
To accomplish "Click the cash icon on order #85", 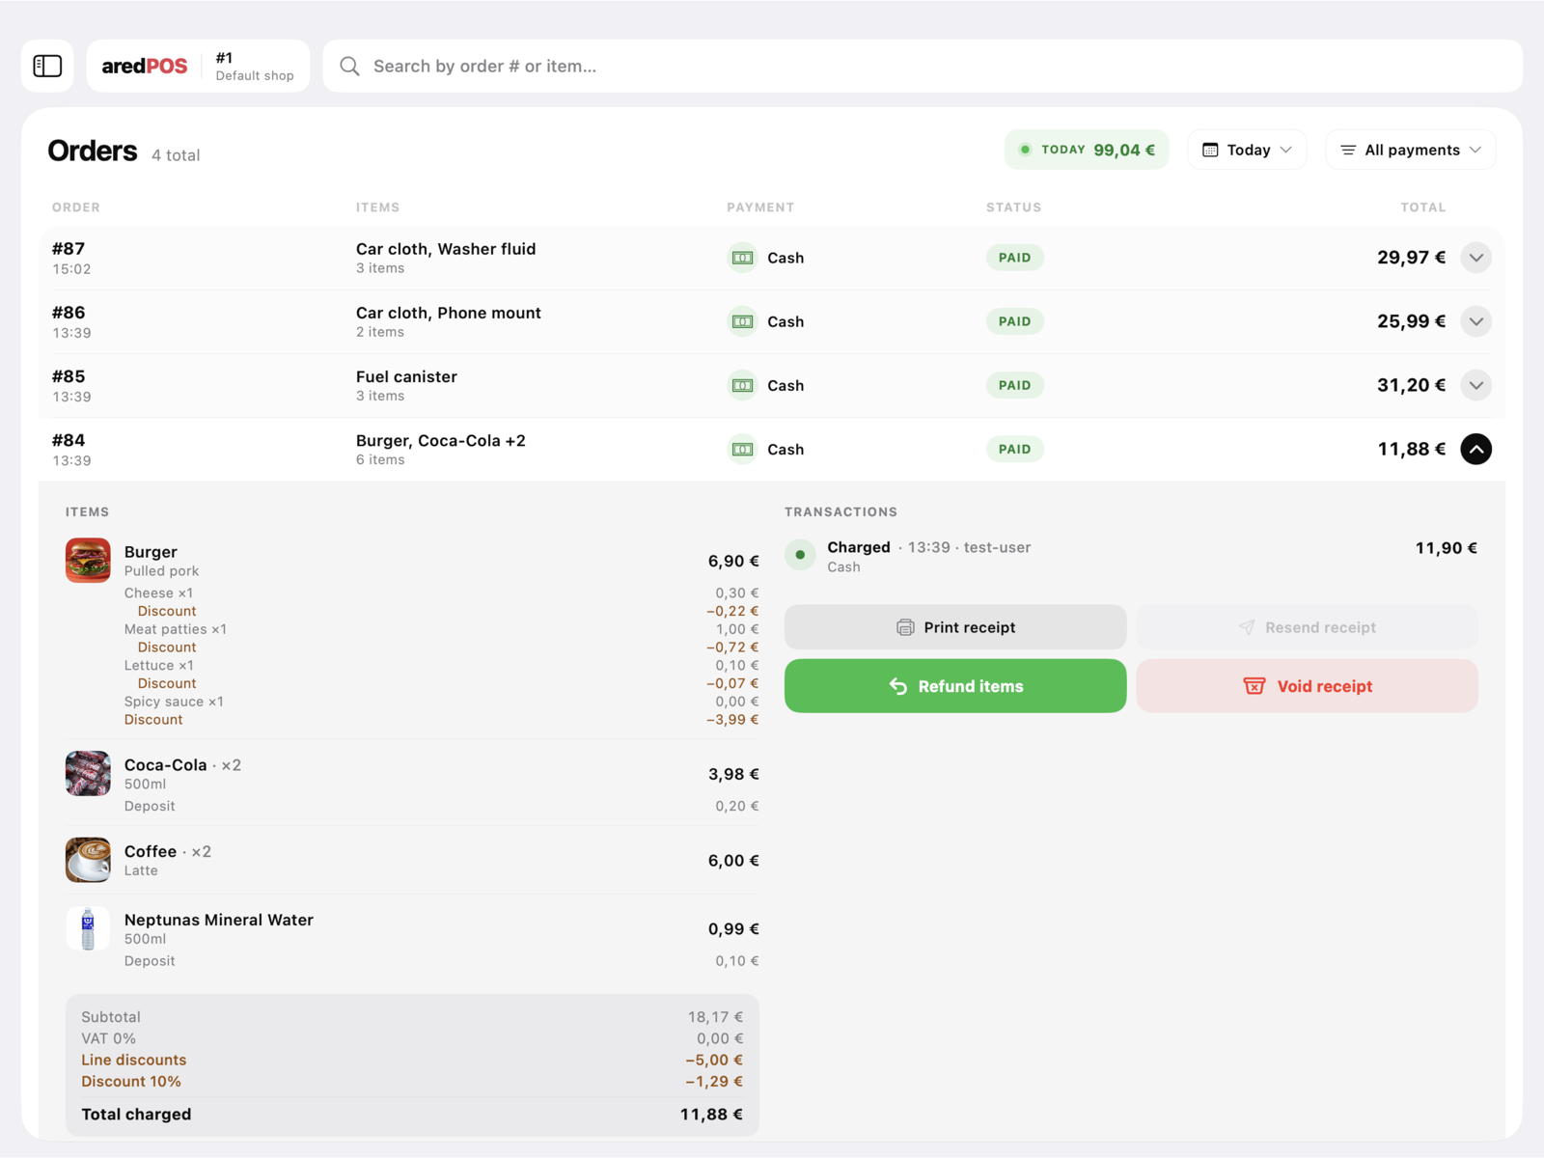I will [x=742, y=385].
